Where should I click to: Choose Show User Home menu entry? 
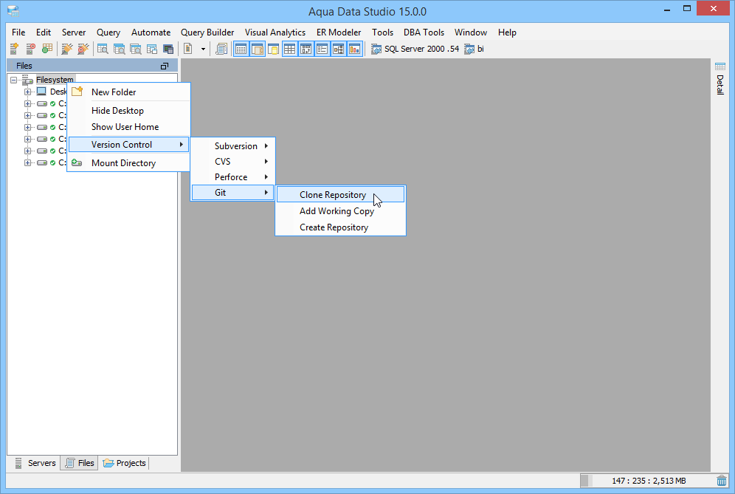(129, 127)
